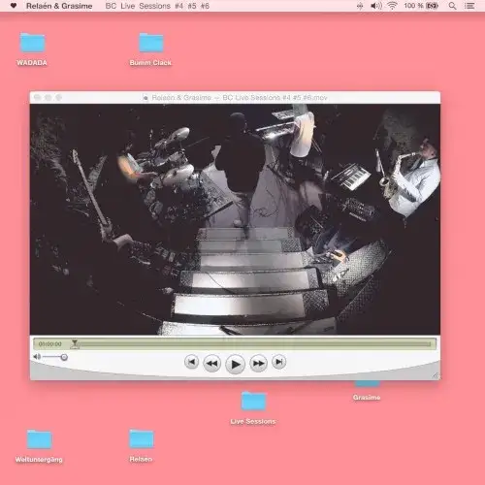Select the Bumm Clack folder
This screenshot has width=485, height=485.
(x=150, y=43)
